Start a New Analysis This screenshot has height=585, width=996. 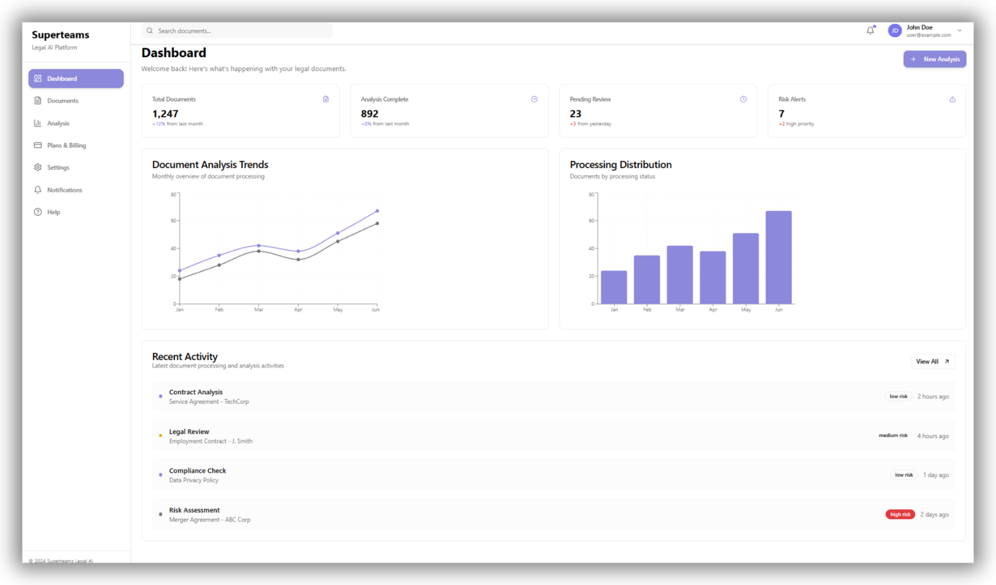(935, 59)
